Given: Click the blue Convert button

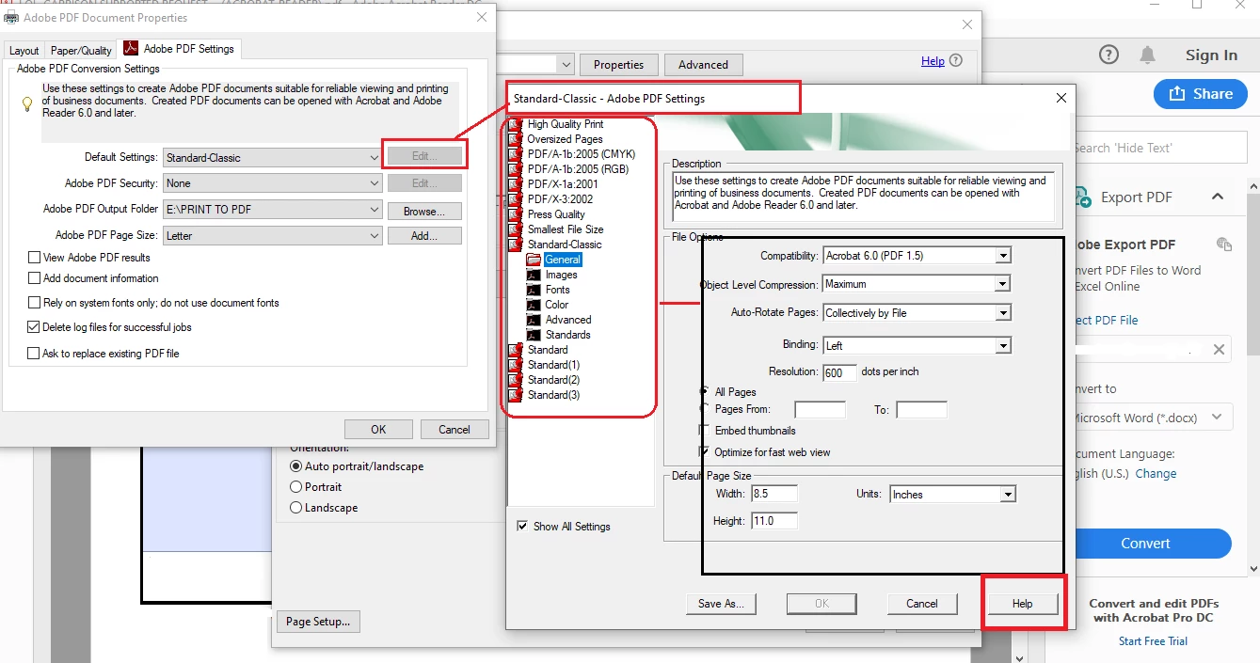Looking at the screenshot, I should (1145, 544).
